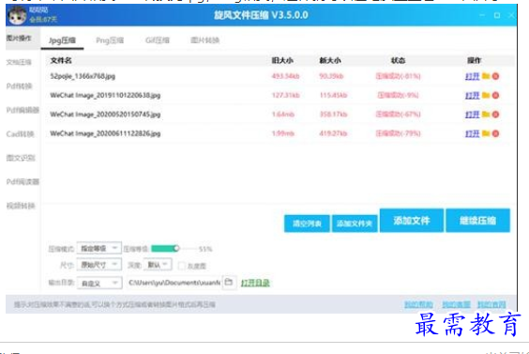Click new size value 115.45kb
This screenshot has height=354, width=529.
click(x=333, y=95)
